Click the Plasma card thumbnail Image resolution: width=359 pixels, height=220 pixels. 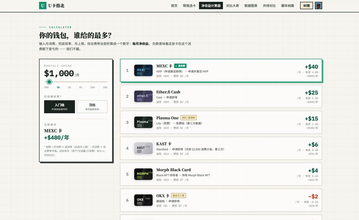pos(143,122)
